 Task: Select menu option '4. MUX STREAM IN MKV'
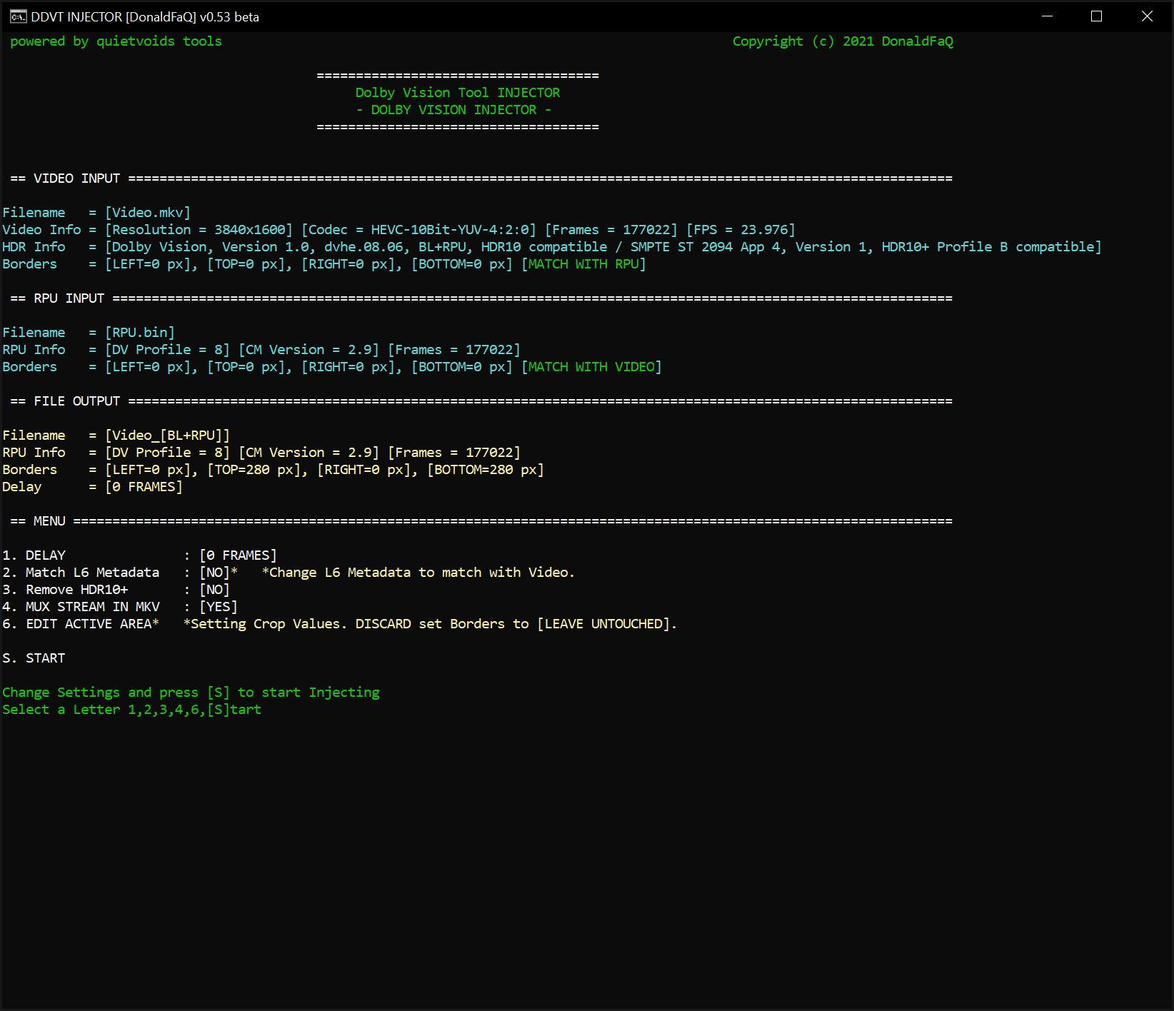pyautogui.click(x=81, y=607)
